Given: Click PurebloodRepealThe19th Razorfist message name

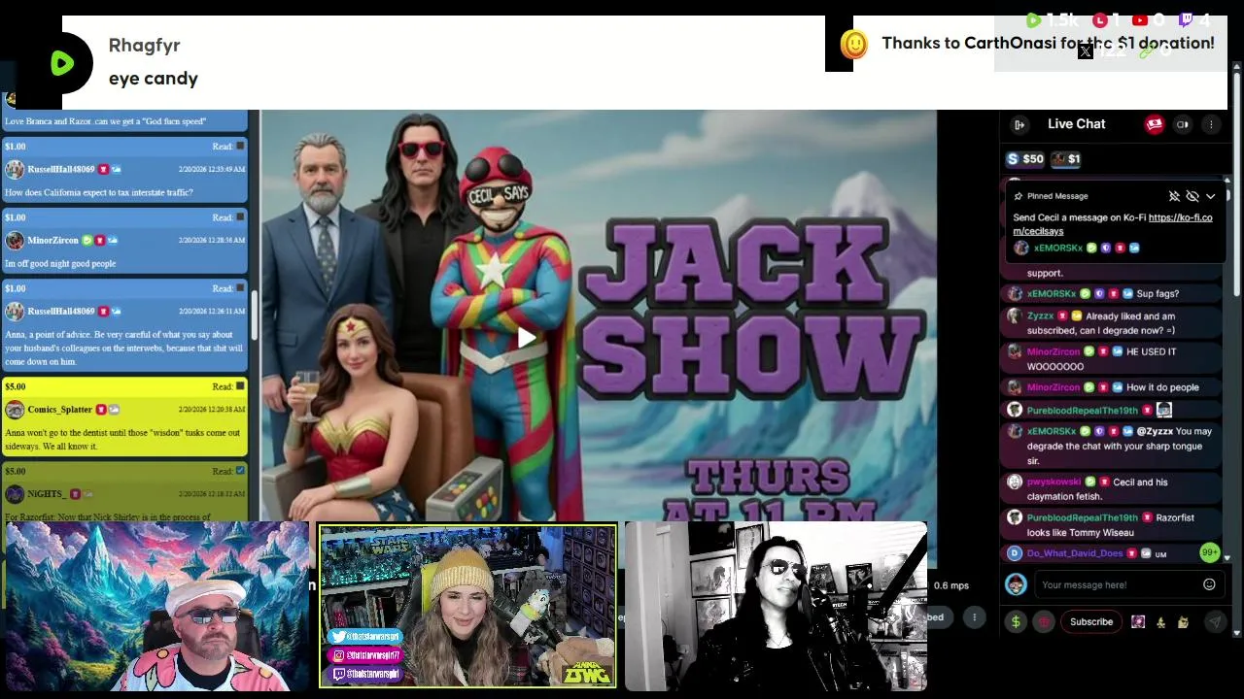Looking at the screenshot, I should pyautogui.click(x=1082, y=518).
